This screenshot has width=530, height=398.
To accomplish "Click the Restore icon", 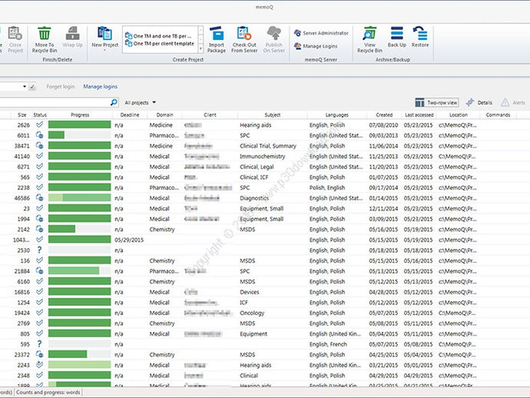I will click(x=420, y=34).
